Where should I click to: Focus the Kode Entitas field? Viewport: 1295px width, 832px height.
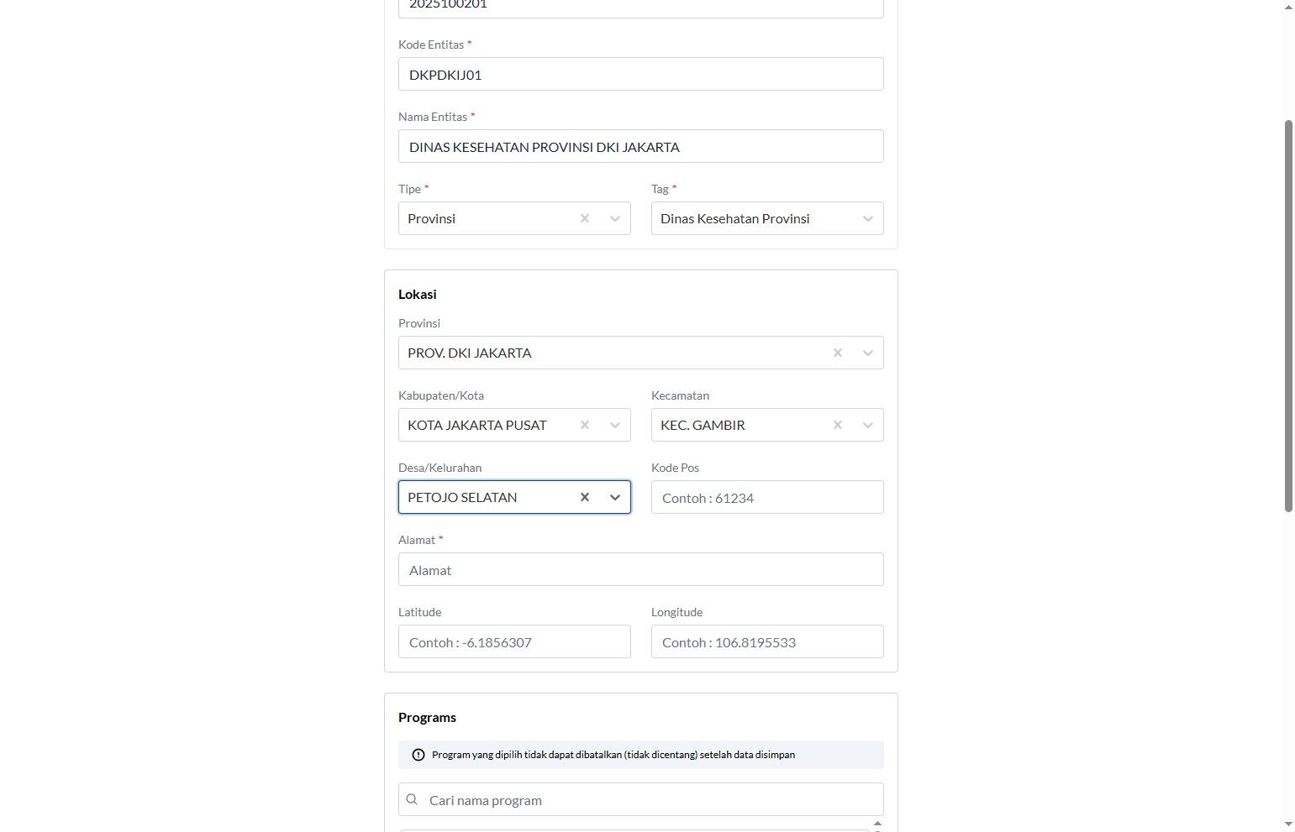(640, 74)
